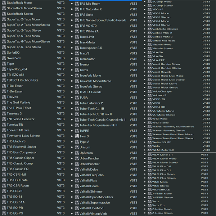Click the FX icon next to TeleVox
Viewport: 216px width, 216px height.
point(4,97)
